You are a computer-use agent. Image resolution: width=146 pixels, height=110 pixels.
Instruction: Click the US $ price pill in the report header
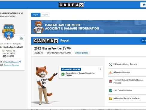tap(143, 41)
